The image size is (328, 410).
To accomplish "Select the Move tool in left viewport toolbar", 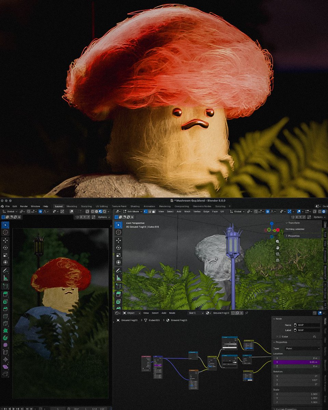I will (x=5, y=241).
